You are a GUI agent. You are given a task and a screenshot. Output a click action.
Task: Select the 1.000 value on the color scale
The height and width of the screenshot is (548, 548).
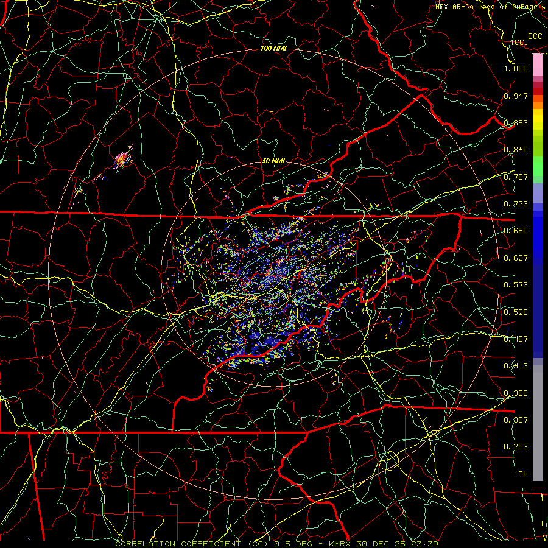[x=516, y=68]
